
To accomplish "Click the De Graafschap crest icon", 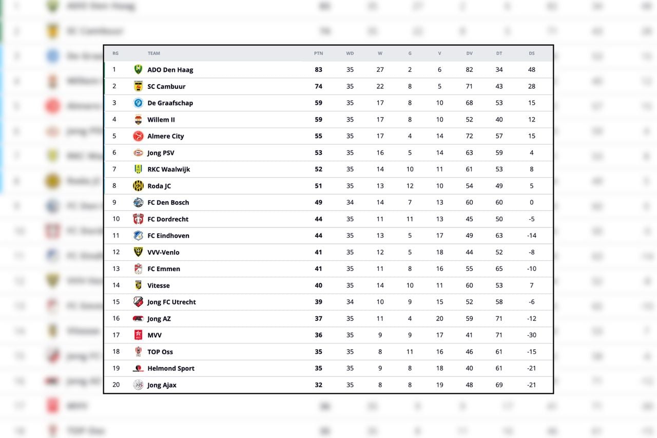I will 138,103.
